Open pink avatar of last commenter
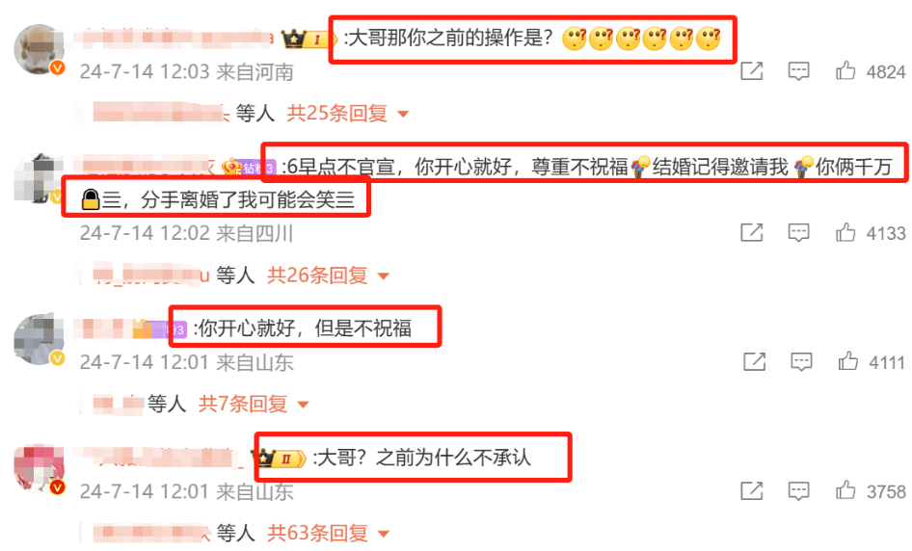This screenshot has height=551, width=912. point(39,468)
